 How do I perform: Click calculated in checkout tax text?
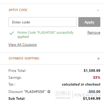point(81,85)
